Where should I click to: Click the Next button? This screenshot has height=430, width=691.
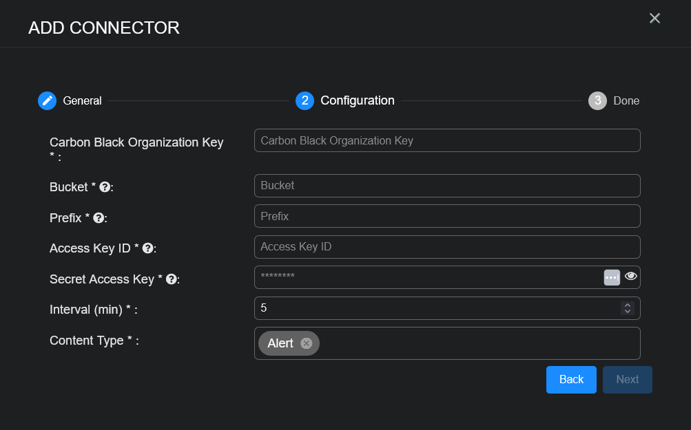click(x=627, y=380)
